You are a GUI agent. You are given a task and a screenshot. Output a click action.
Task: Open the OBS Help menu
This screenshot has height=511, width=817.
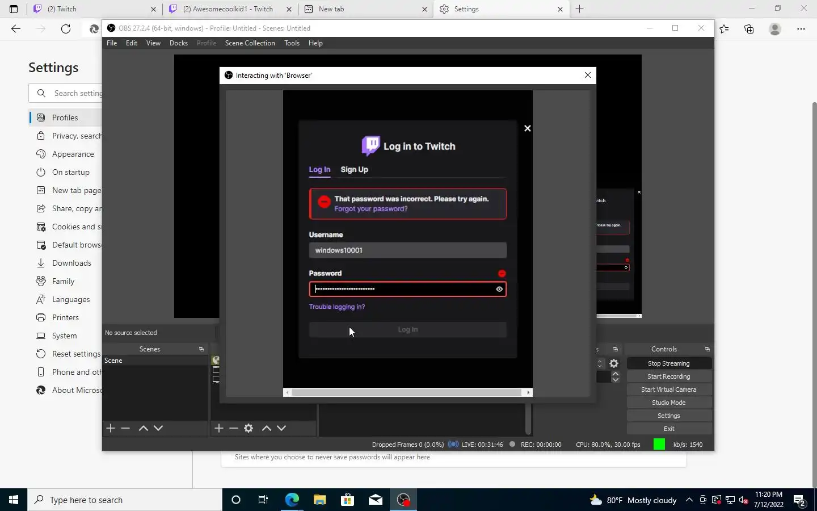tap(315, 43)
